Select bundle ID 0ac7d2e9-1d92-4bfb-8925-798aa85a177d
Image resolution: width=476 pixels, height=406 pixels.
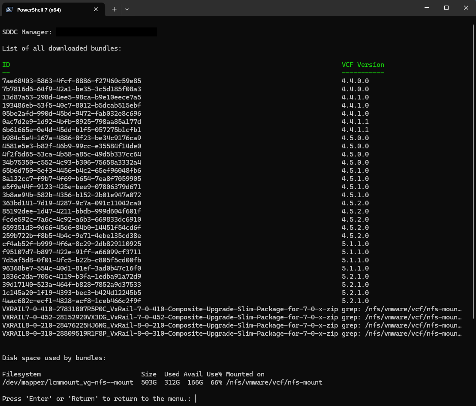point(72,122)
